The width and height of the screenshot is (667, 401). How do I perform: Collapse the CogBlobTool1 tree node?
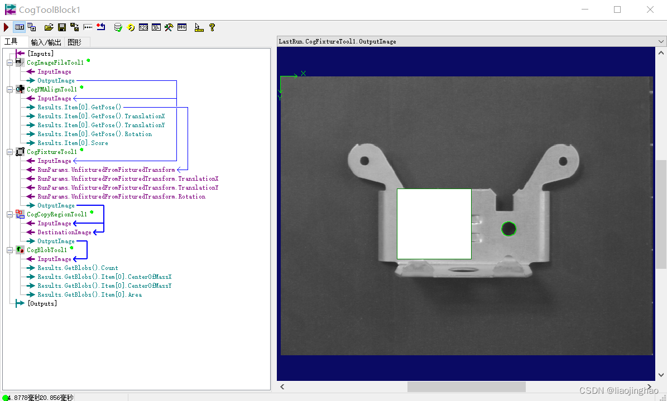click(9, 250)
